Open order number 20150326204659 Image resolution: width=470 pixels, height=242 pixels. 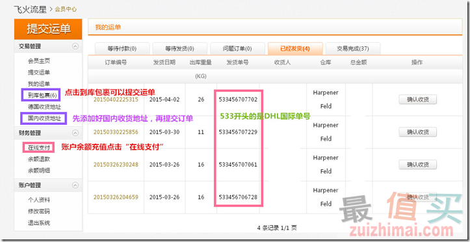[116, 197]
